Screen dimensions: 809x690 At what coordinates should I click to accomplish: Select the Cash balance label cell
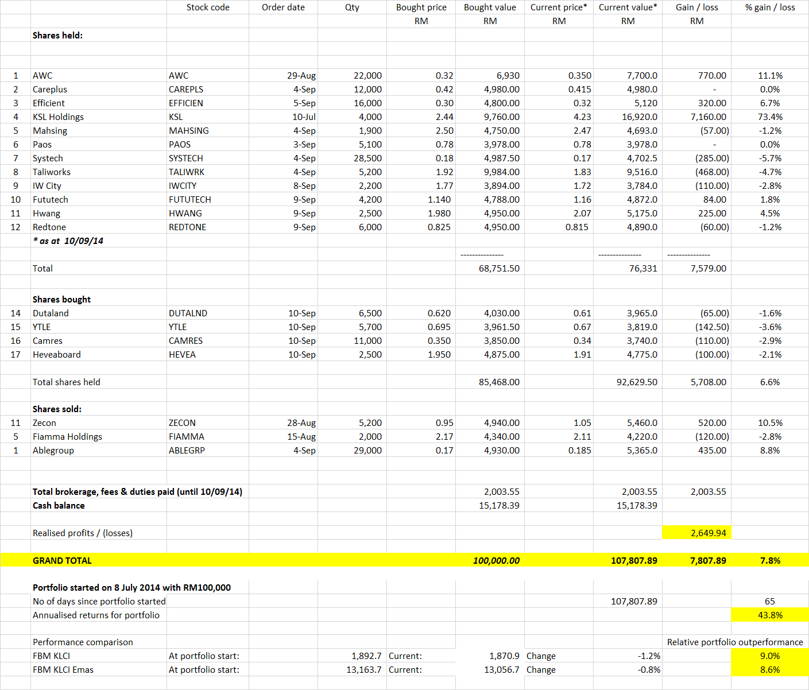pos(99,505)
